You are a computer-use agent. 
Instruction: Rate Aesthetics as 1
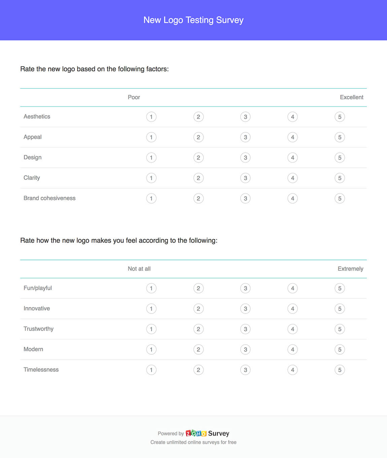point(151,117)
